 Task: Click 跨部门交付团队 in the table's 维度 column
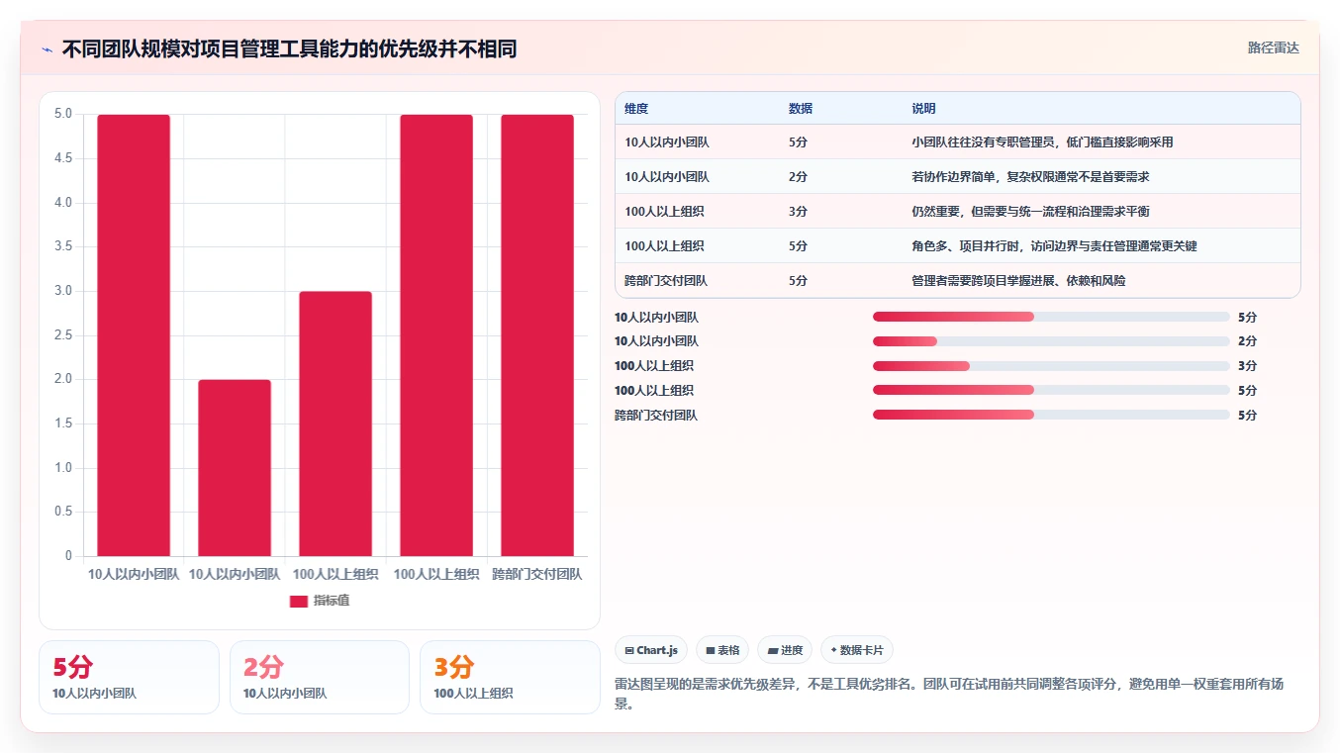pyautogui.click(x=666, y=281)
